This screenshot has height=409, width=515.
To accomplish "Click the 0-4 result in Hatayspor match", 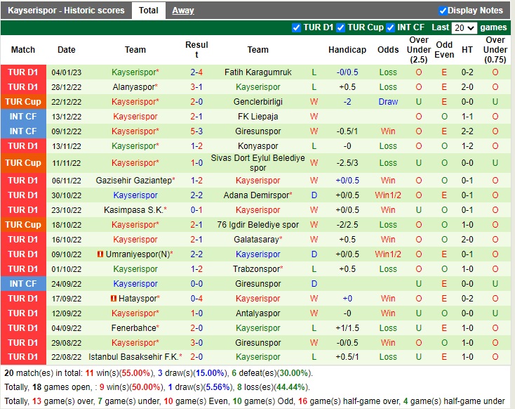I will point(196,299).
